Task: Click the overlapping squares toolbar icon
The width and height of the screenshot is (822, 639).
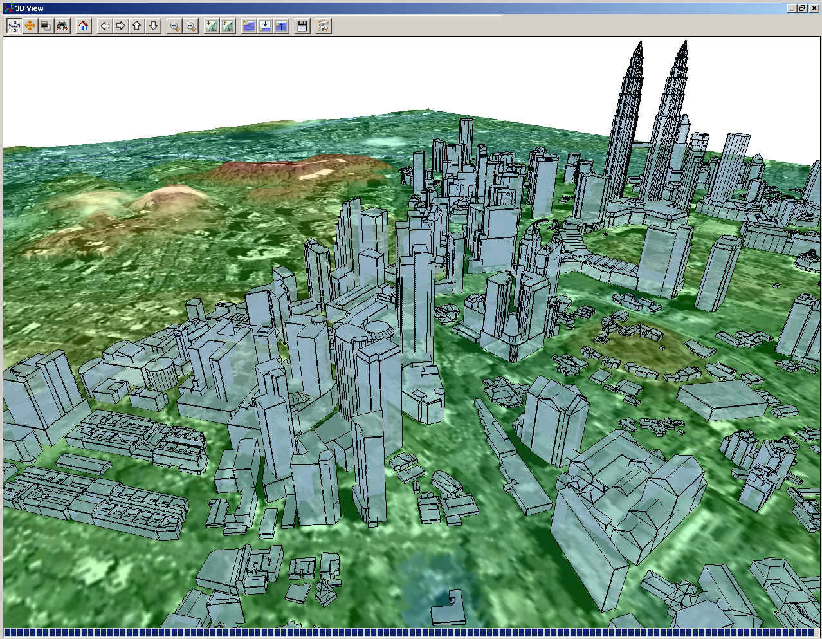Action: (46, 26)
